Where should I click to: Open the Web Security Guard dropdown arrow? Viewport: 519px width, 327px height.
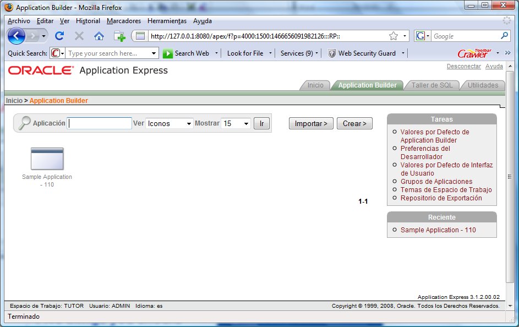[403, 53]
